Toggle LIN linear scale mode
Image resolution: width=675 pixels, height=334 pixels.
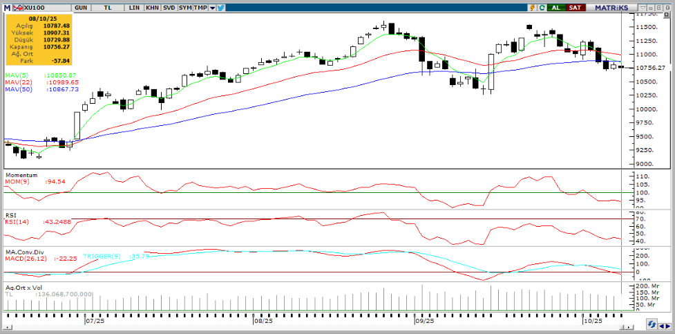tap(132, 8)
